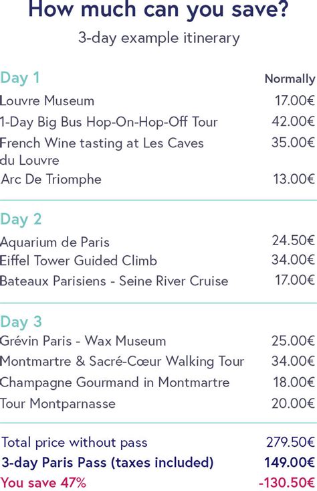Click the Tour Montparnasse item

coord(58,403)
